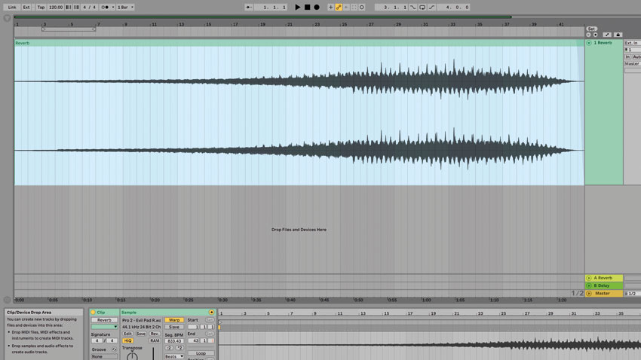Click the automation mode icon beside lock
Screen dimensions: 641x360
607,35
